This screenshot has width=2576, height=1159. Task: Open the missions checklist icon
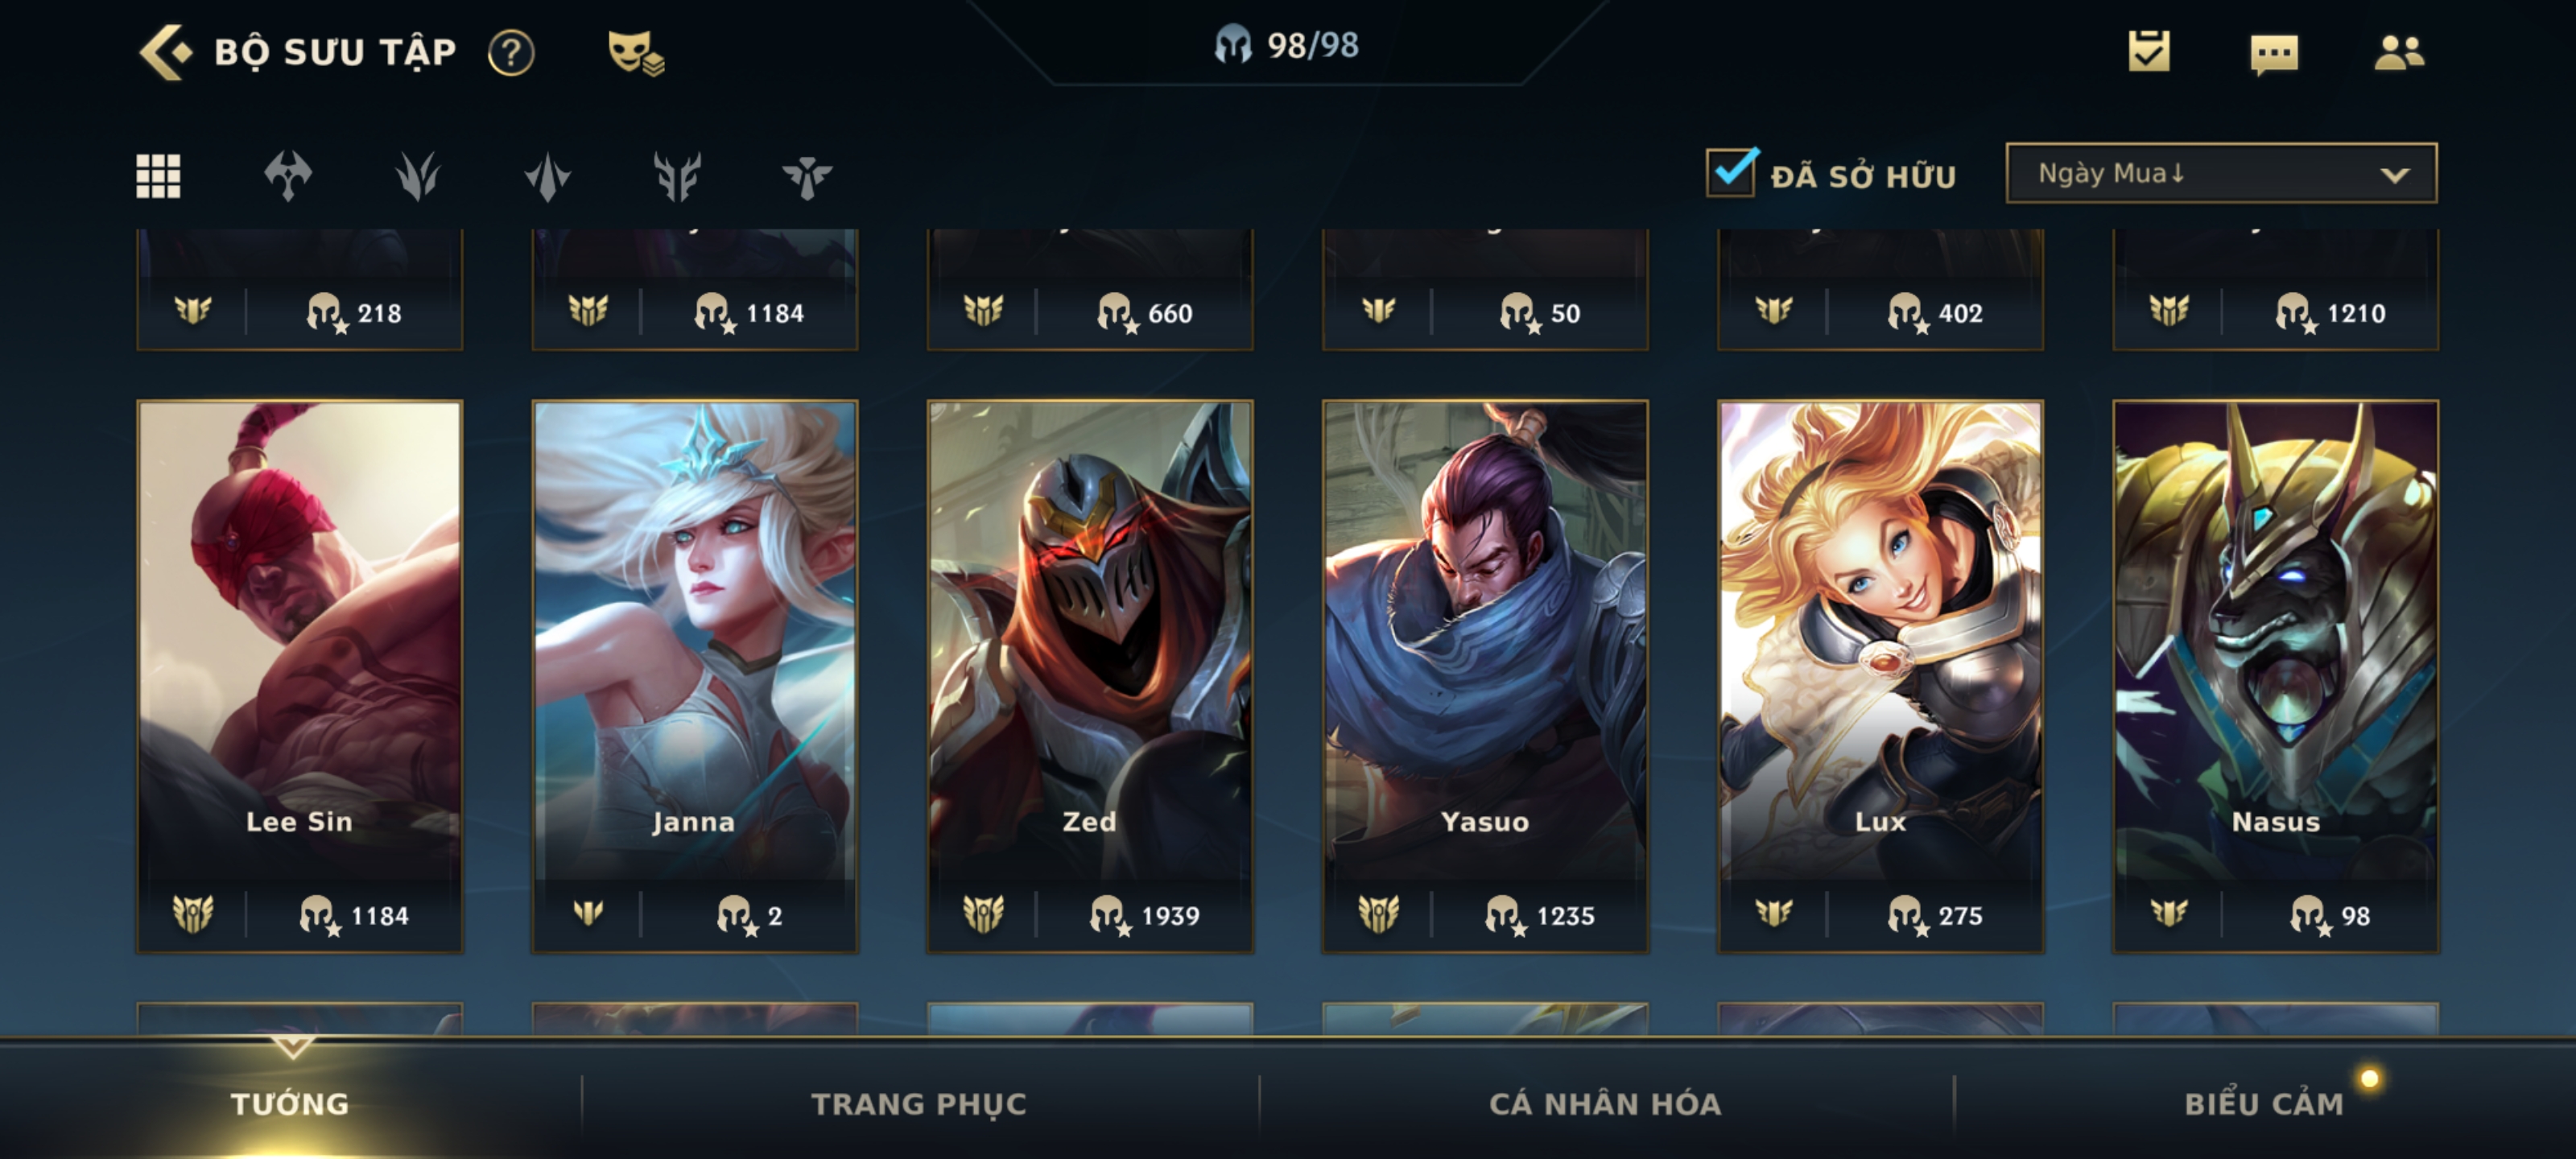click(x=2149, y=51)
